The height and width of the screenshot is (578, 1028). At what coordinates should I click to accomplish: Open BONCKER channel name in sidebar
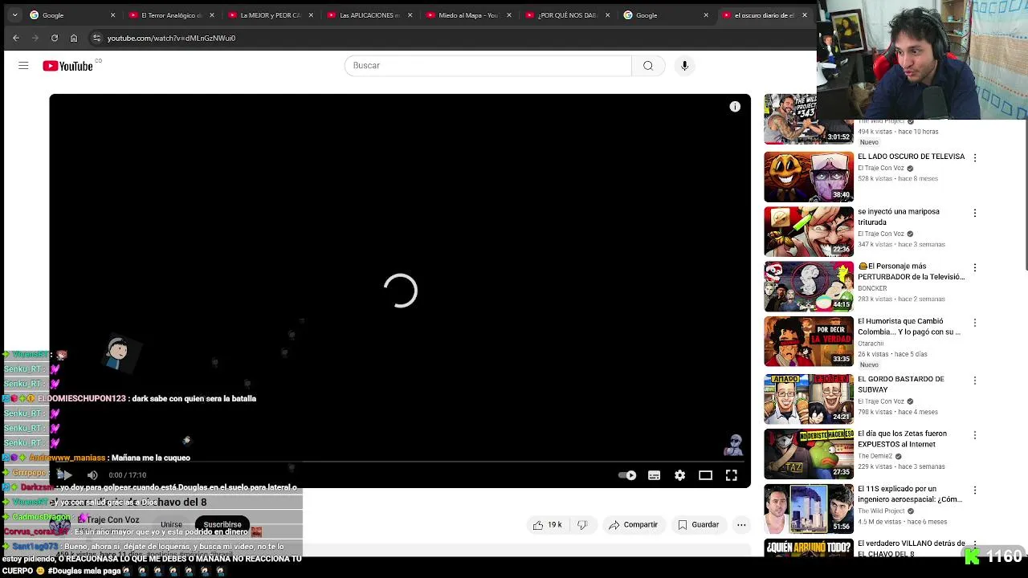tap(872, 288)
